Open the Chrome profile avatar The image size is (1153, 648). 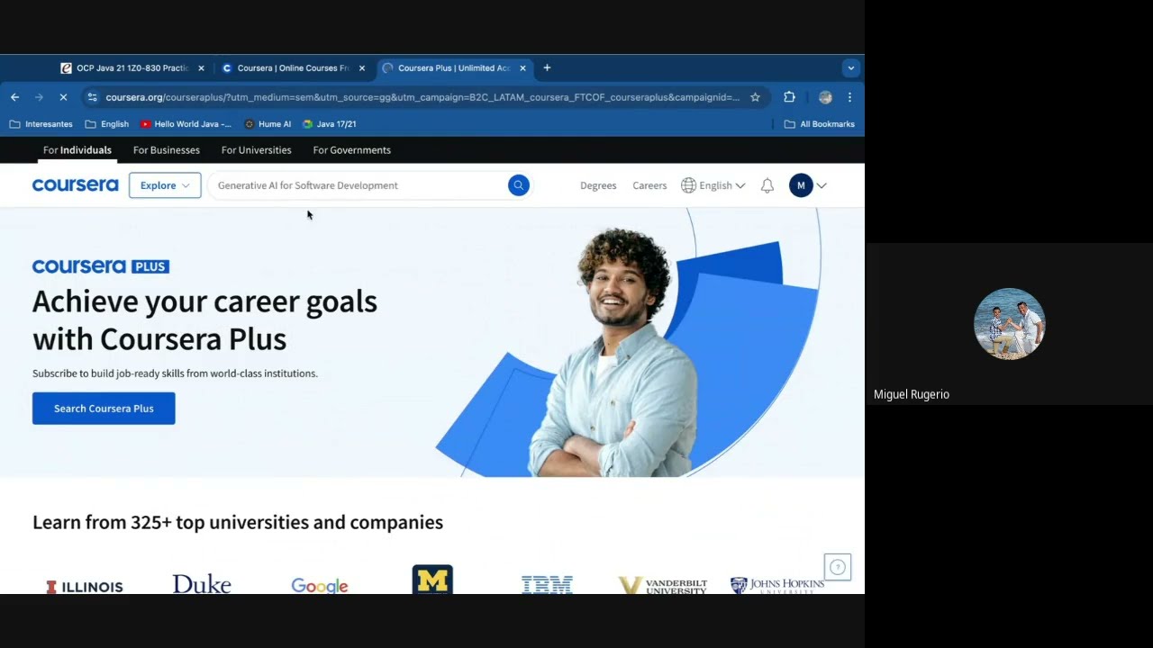[825, 97]
